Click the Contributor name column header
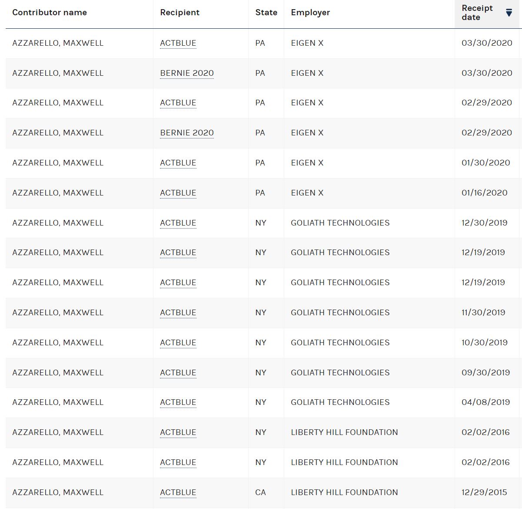522x509 pixels. tap(50, 12)
